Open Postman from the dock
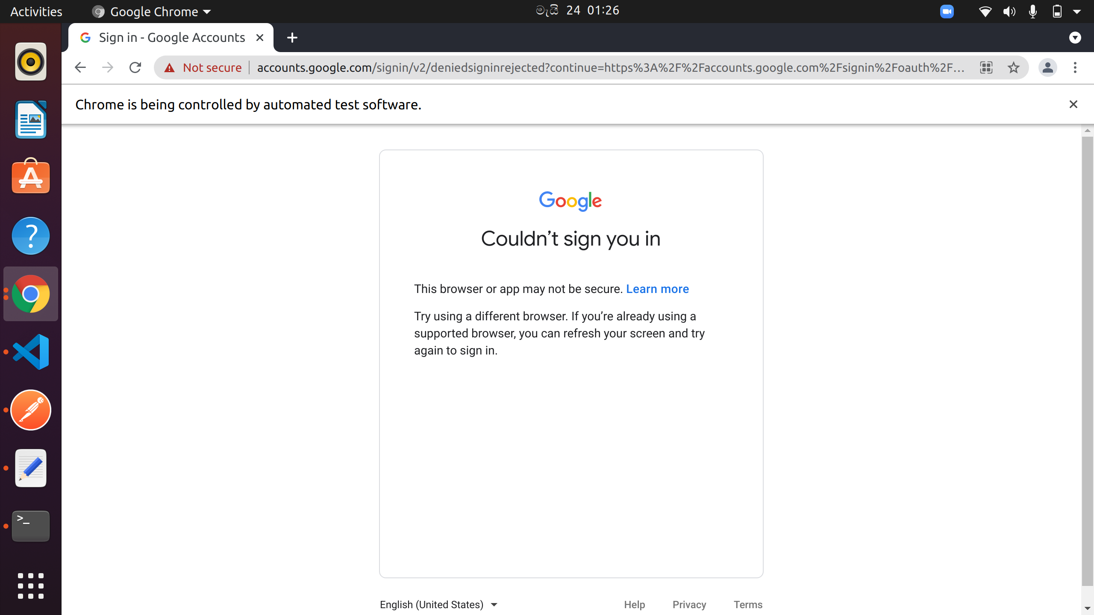This screenshot has width=1094, height=615. (31, 410)
